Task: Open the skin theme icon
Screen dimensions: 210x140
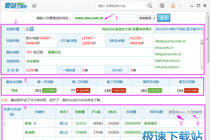Action: click(162, 6)
